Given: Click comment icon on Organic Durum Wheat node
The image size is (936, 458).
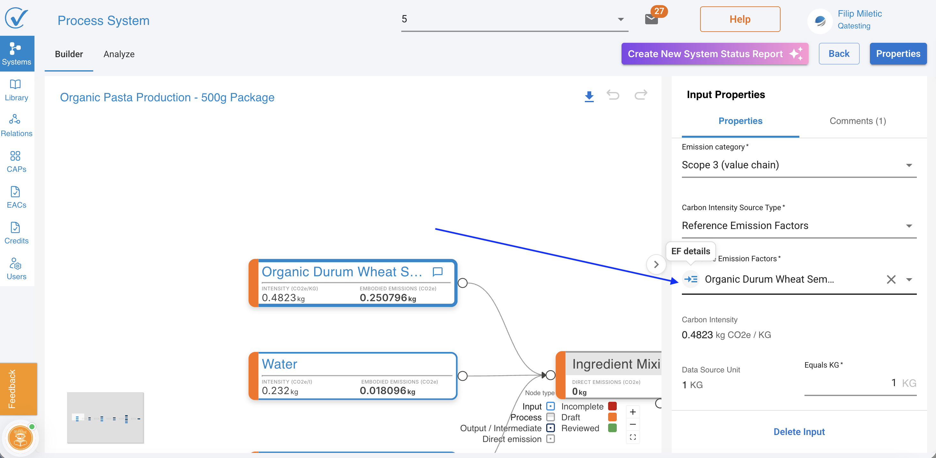Looking at the screenshot, I should (x=438, y=271).
